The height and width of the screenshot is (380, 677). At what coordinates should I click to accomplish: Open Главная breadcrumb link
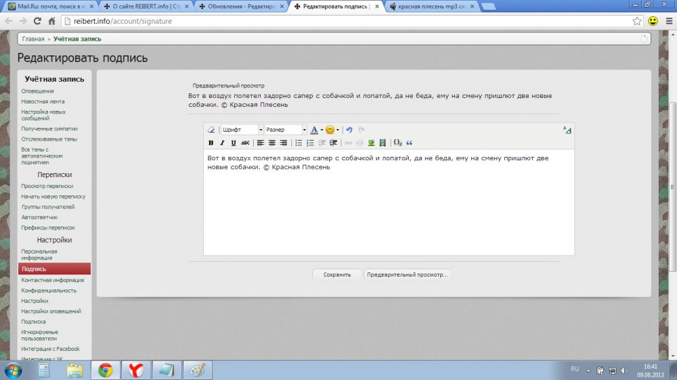point(33,39)
